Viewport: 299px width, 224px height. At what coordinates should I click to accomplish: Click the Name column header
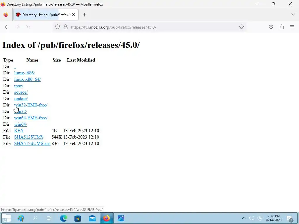32,60
